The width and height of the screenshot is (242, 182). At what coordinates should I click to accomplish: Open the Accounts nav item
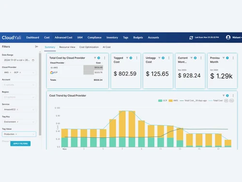(153, 37)
